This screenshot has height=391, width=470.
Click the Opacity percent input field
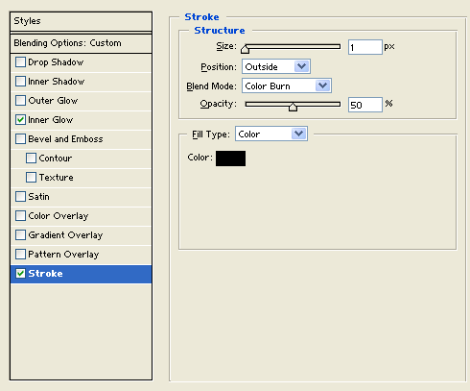[365, 105]
